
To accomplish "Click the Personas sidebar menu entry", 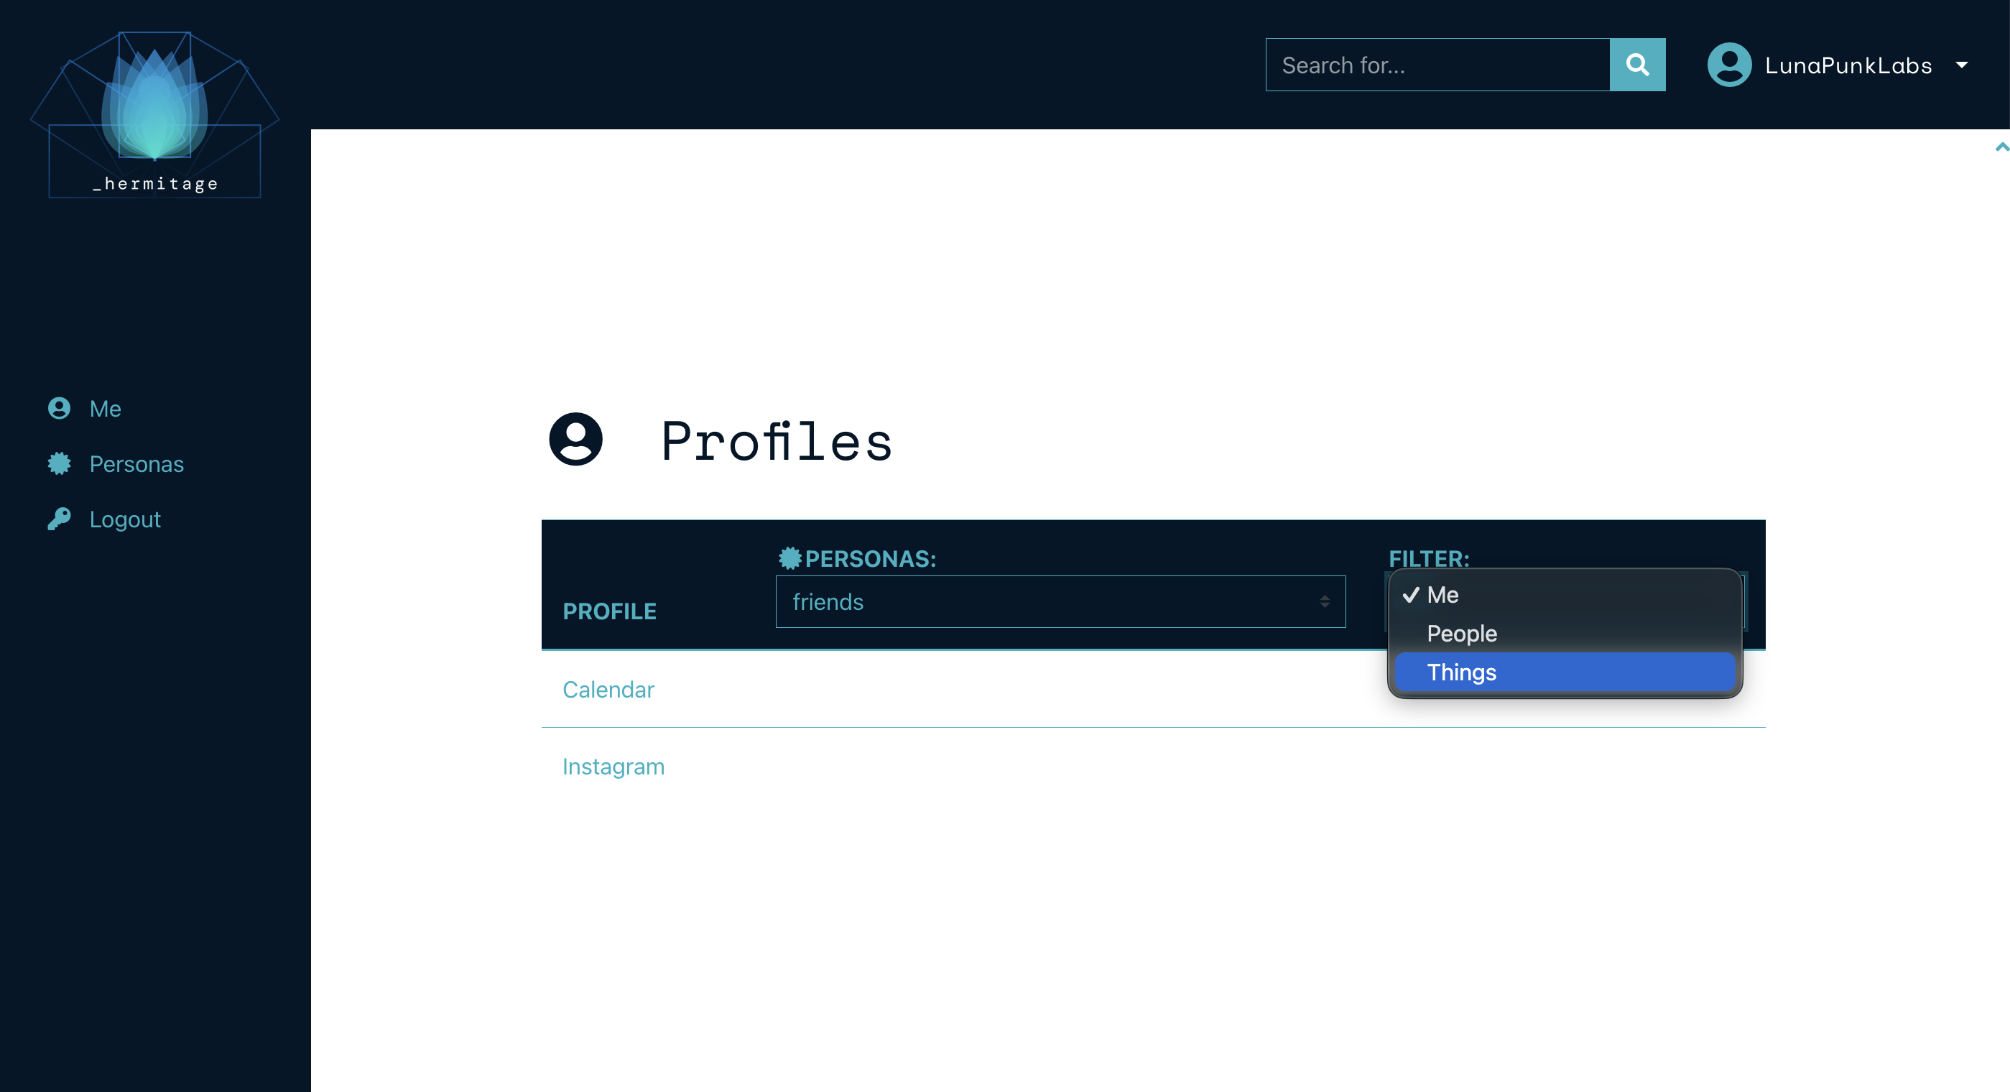I will tap(136, 463).
